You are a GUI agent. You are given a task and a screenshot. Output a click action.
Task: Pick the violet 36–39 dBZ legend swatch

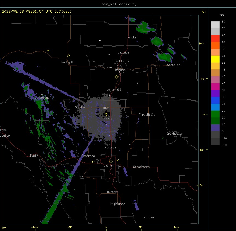click(x=215, y=94)
